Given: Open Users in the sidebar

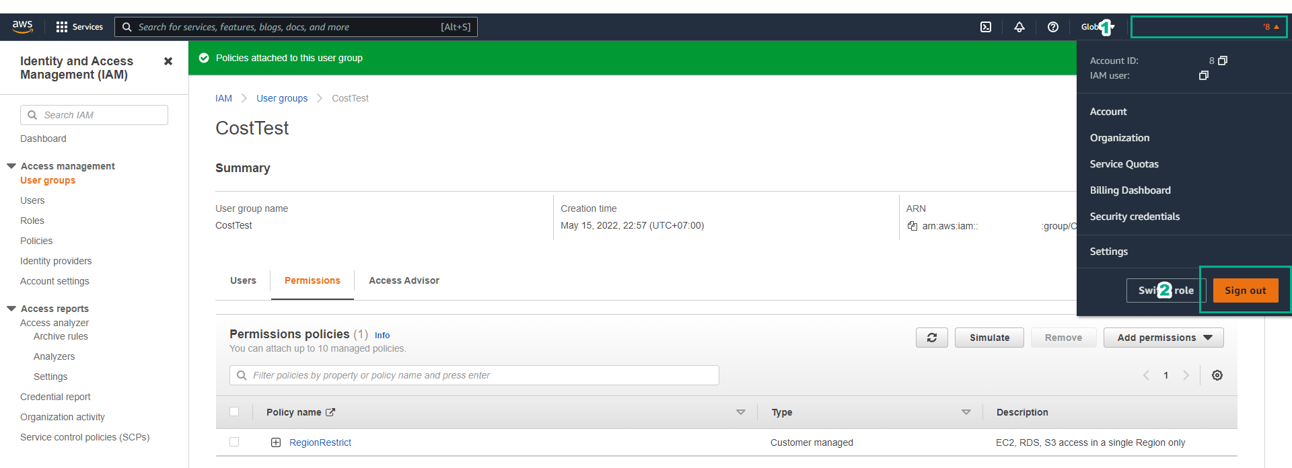Looking at the screenshot, I should [32, 200].
